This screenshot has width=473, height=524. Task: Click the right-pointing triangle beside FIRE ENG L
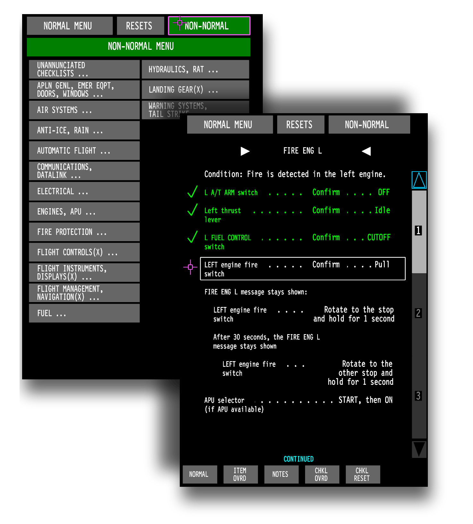[x=245, y=151]
